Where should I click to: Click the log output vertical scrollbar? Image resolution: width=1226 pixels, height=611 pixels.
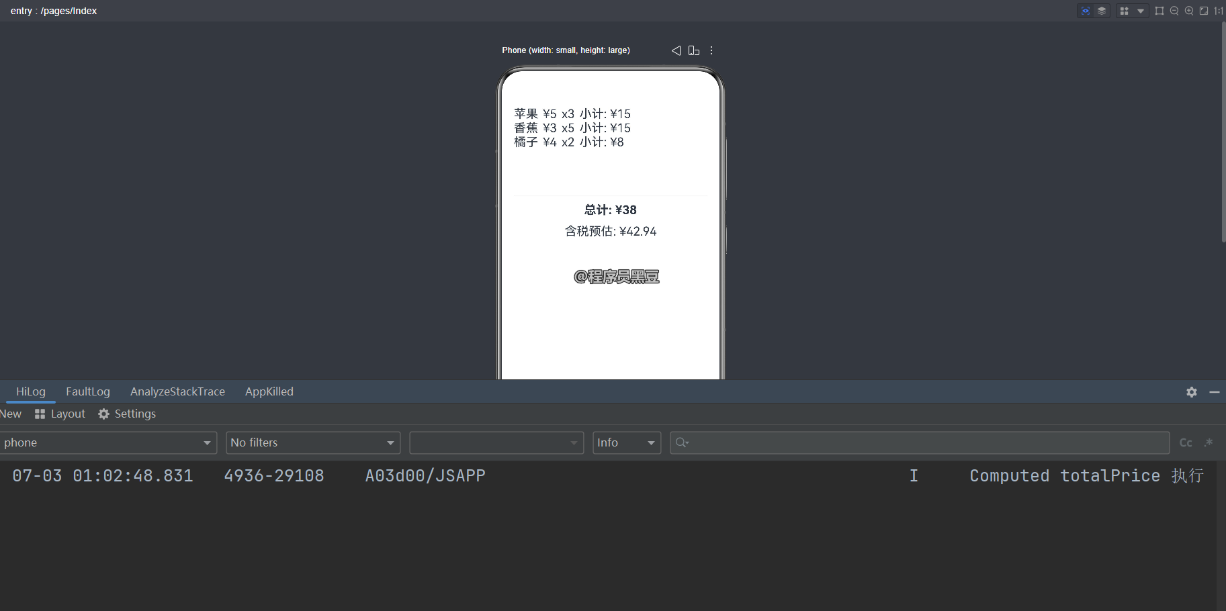click(1221, 535)
